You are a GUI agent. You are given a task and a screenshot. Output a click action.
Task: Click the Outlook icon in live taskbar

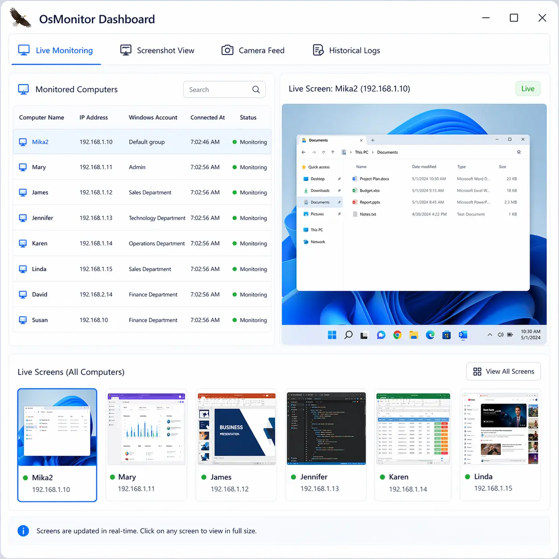pyautogui.click(x=463, y=335)
